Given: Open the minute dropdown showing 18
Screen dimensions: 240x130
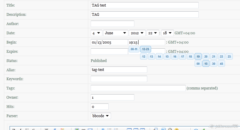Looking at the screenshot, I should (168, 33).
